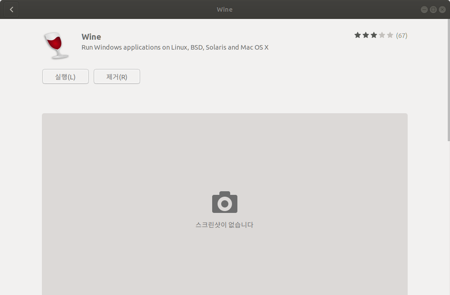Click the camera placeholder icon

pyautogui.click(x=225, y=202)
